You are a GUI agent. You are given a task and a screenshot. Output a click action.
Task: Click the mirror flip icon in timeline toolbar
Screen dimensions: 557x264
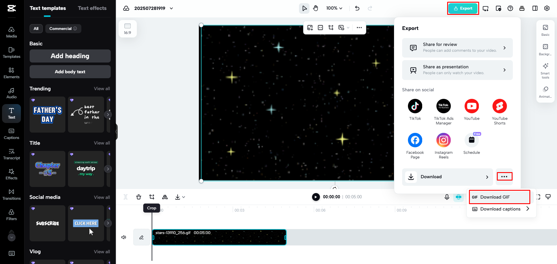coord(164,197)
